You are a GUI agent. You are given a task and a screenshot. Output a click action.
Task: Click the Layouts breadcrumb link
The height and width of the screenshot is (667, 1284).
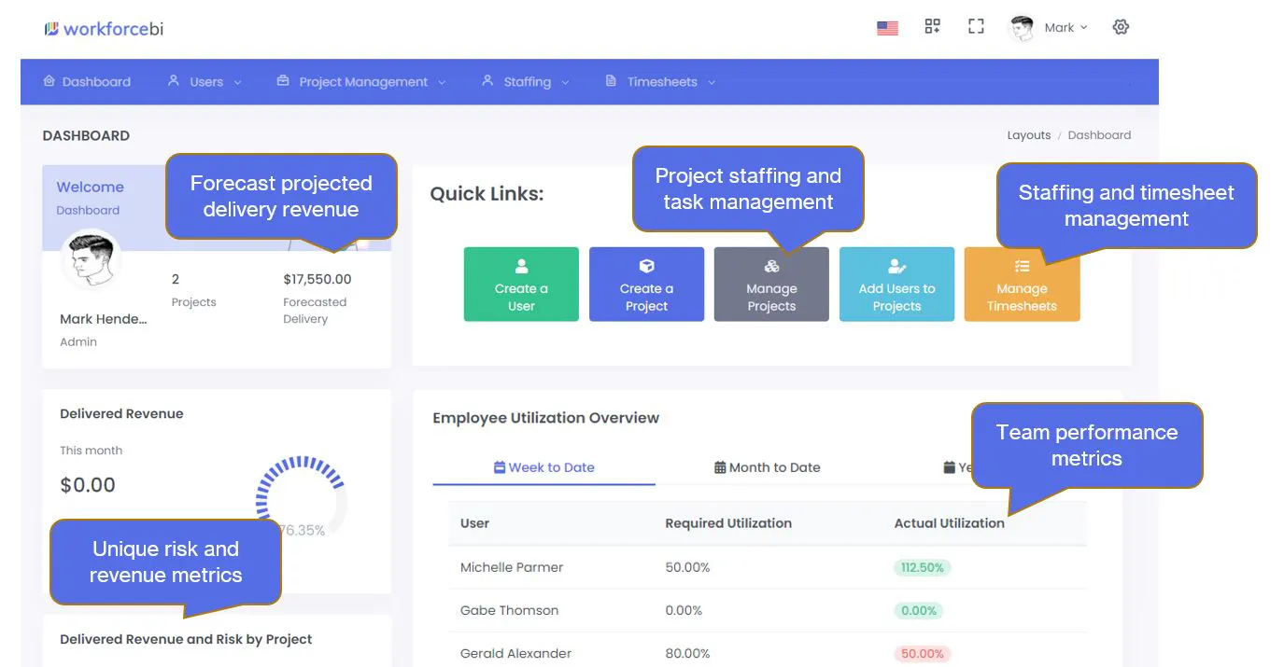(1028, 135)
